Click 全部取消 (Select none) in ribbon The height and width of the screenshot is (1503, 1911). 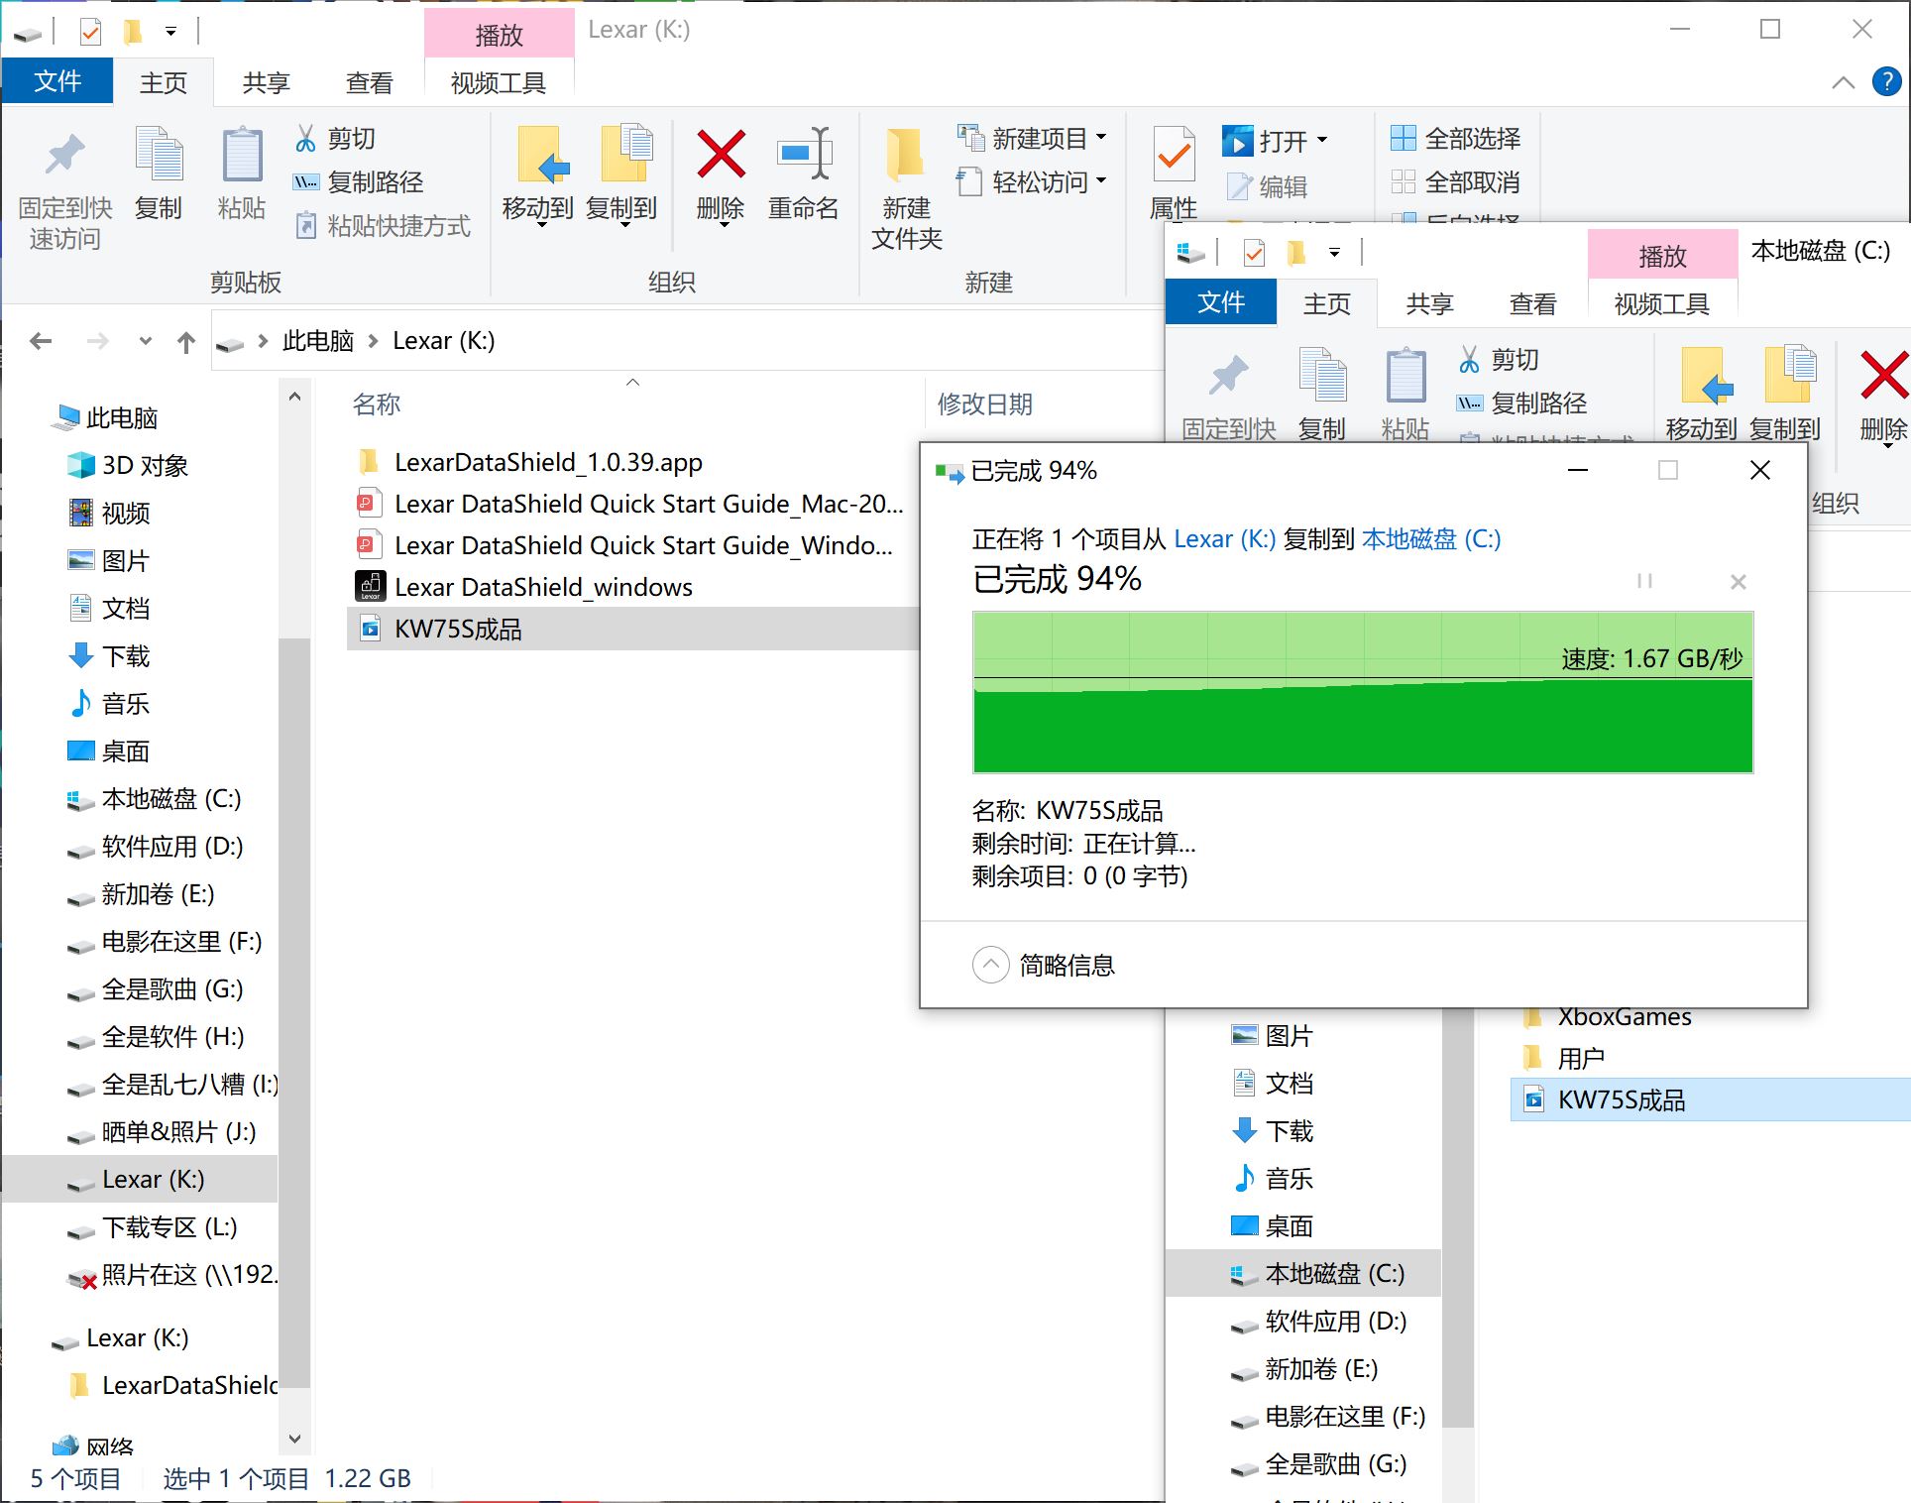click(x=1456, y=182)
